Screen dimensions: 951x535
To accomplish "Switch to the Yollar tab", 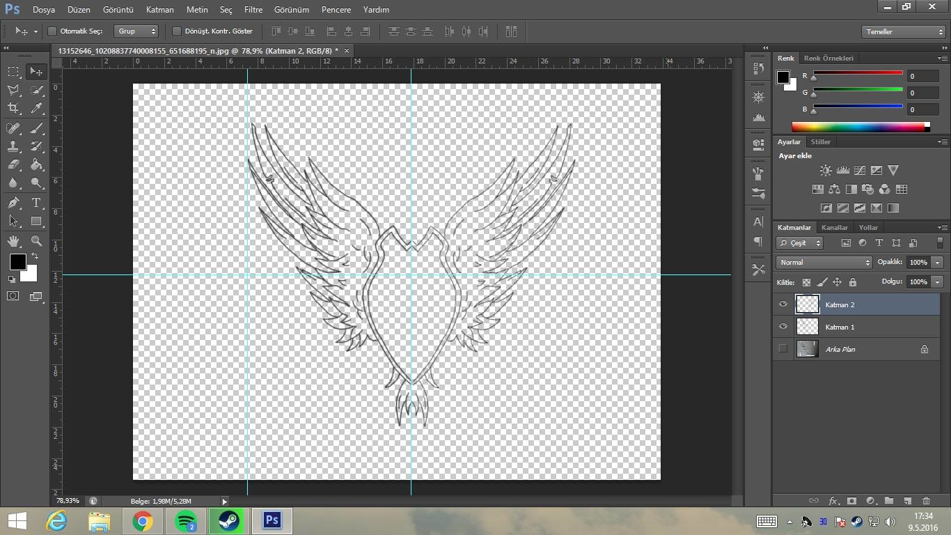I will (x=868, y=228).
